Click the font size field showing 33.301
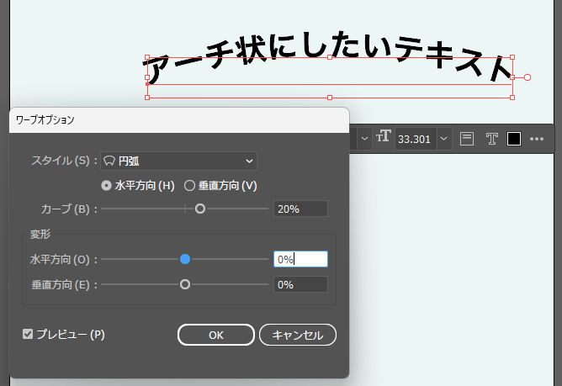 click(x=416, y=139)
